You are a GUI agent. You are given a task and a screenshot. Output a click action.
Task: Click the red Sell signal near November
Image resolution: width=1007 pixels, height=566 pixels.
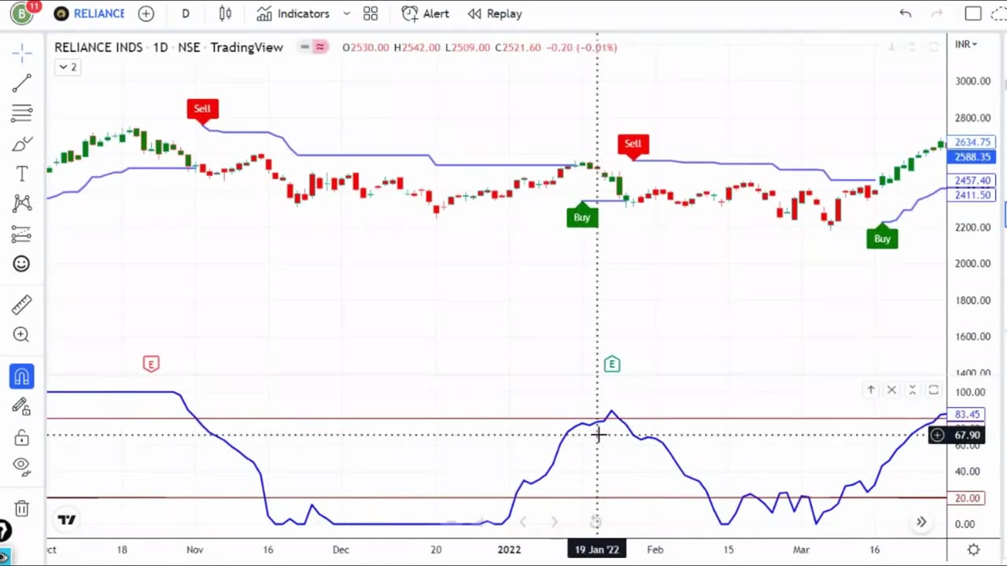[202, 109]
